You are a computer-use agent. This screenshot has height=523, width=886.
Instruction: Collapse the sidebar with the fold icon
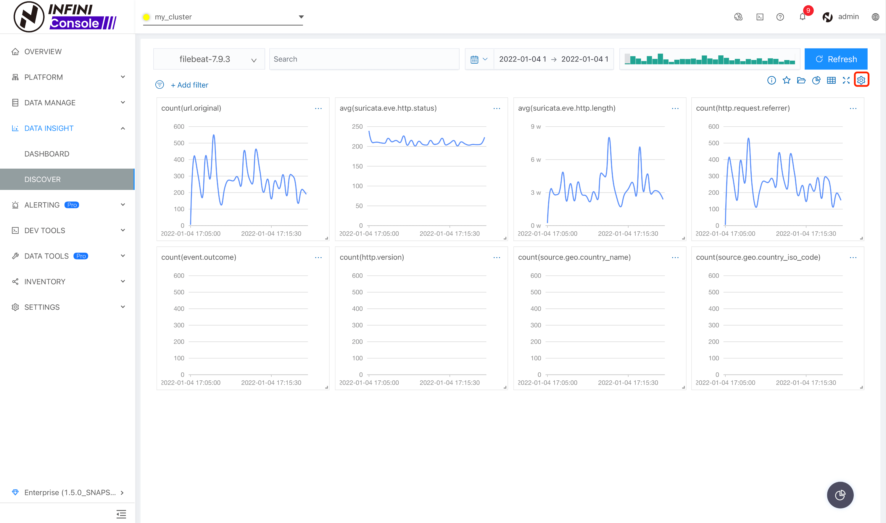click(121, 514)
